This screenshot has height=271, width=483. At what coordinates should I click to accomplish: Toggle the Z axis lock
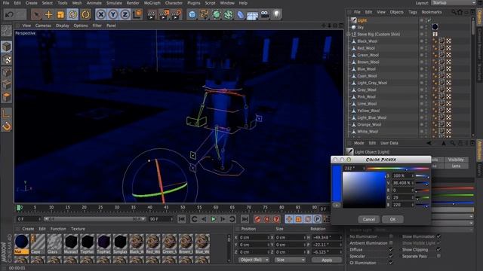pos(125,14)
